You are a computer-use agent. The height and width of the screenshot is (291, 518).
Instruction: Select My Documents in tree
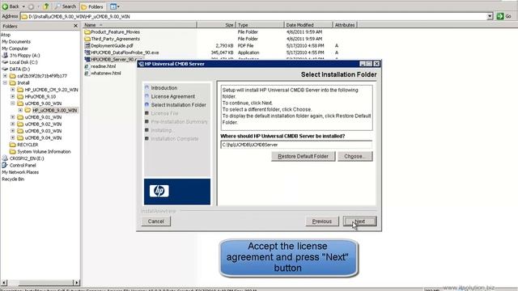16,42
